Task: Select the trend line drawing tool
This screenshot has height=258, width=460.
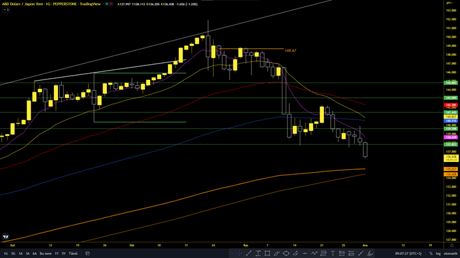Action: point(249,254)
